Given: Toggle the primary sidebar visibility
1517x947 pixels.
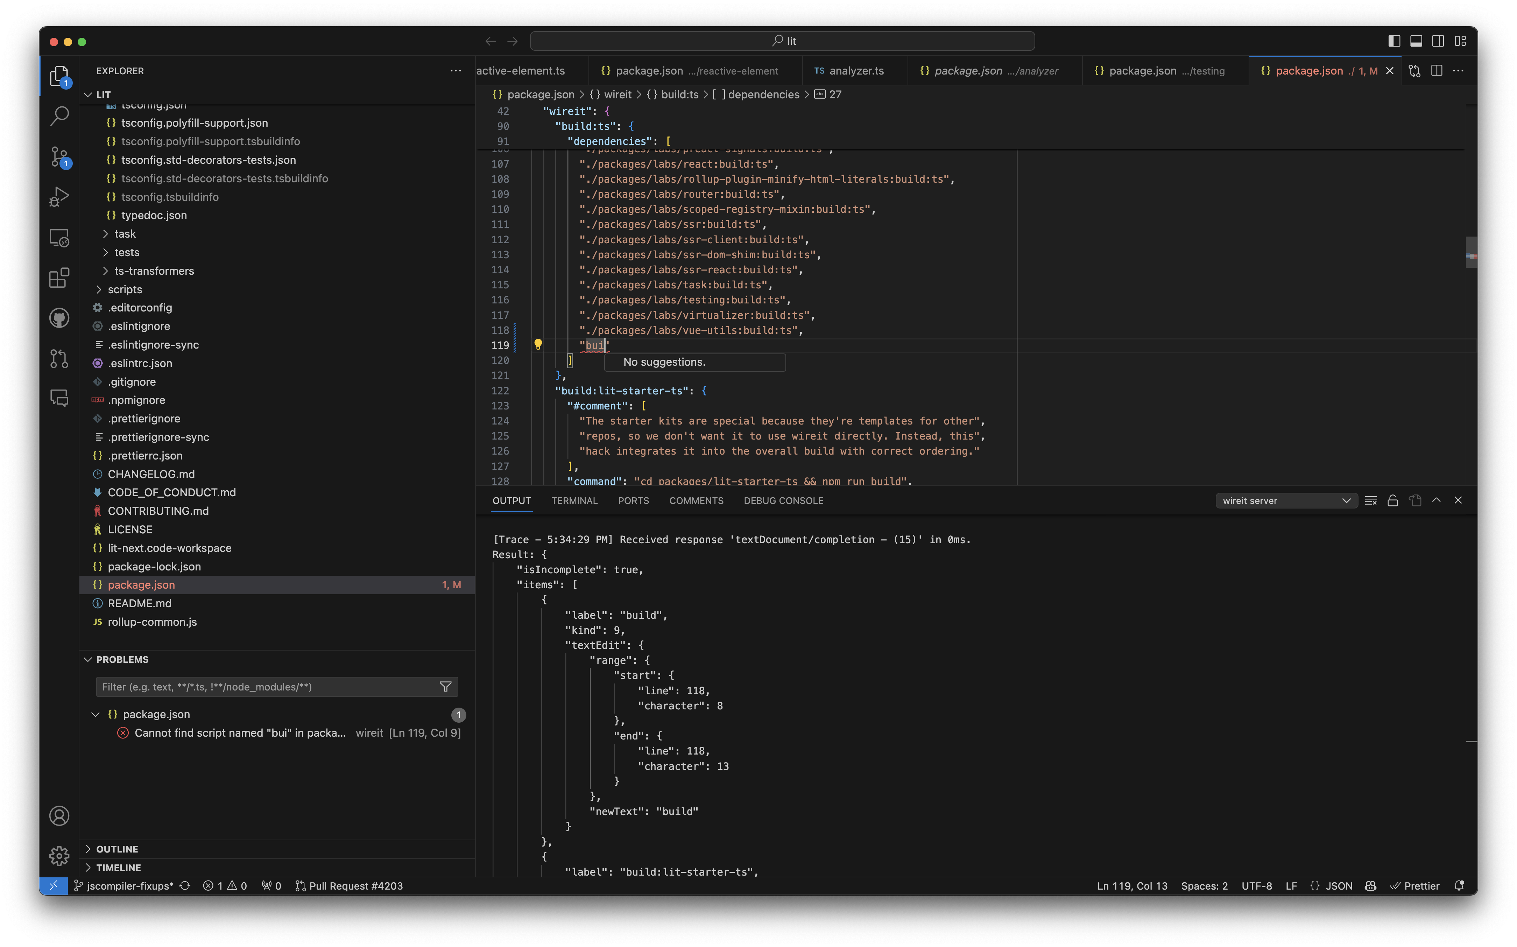Looking at the screenshot, I should pos(1393,41).
